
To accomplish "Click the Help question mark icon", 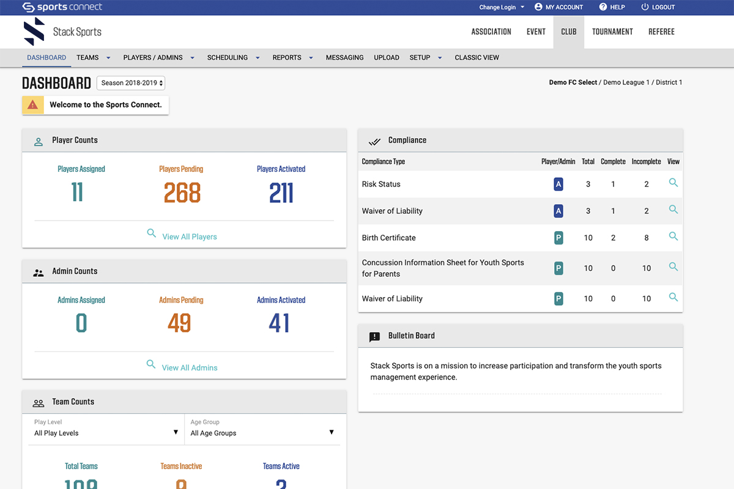I will click(603, 7).
